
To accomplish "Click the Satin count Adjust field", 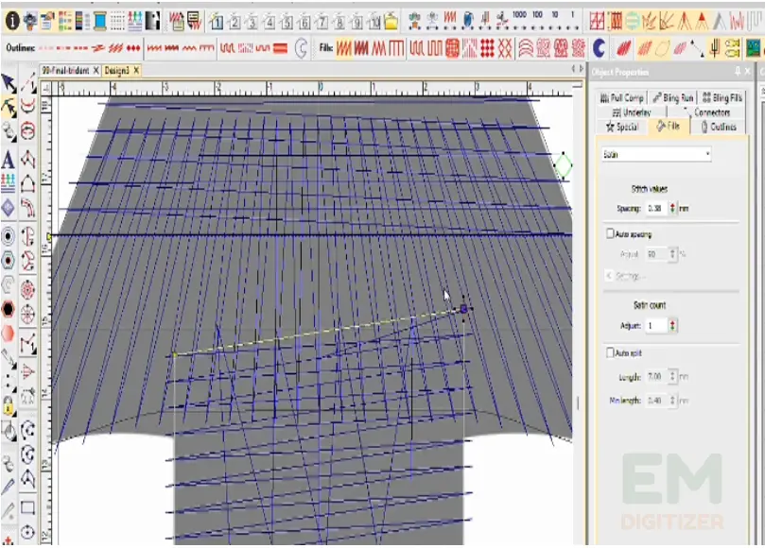I will click(x=656, y=326).
